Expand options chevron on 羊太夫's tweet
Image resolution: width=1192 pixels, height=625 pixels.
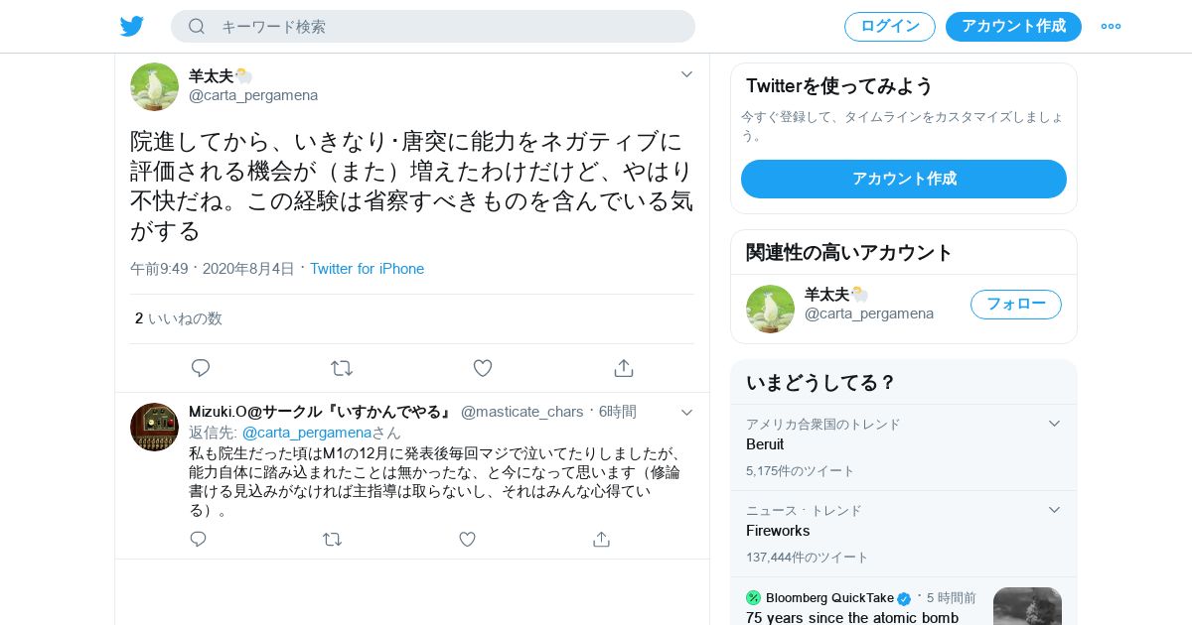686,74
